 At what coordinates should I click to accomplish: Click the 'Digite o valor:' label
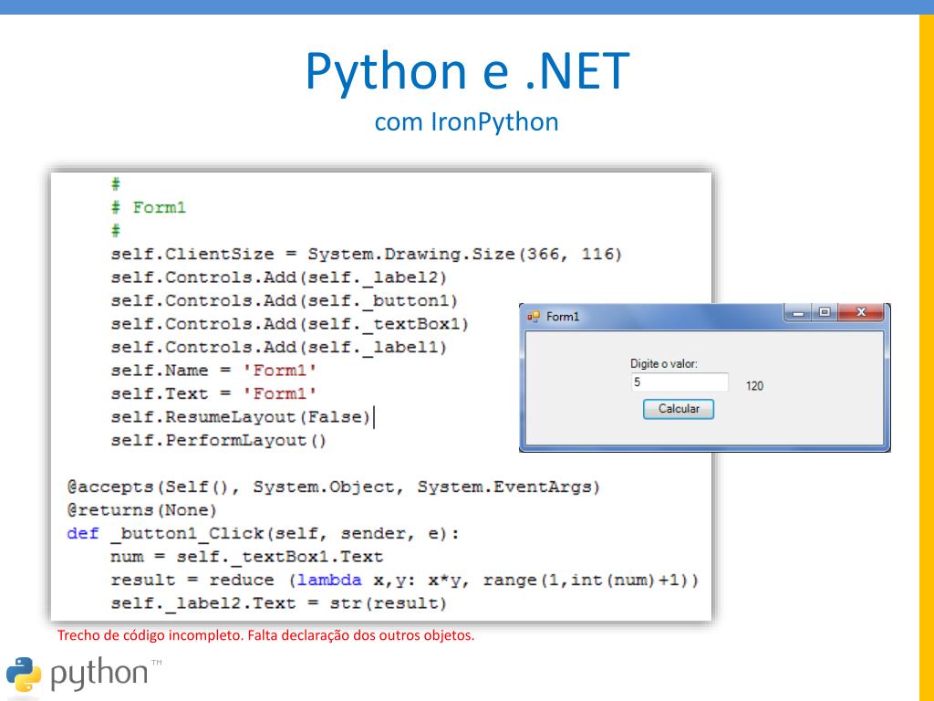(x=664, y=363)
